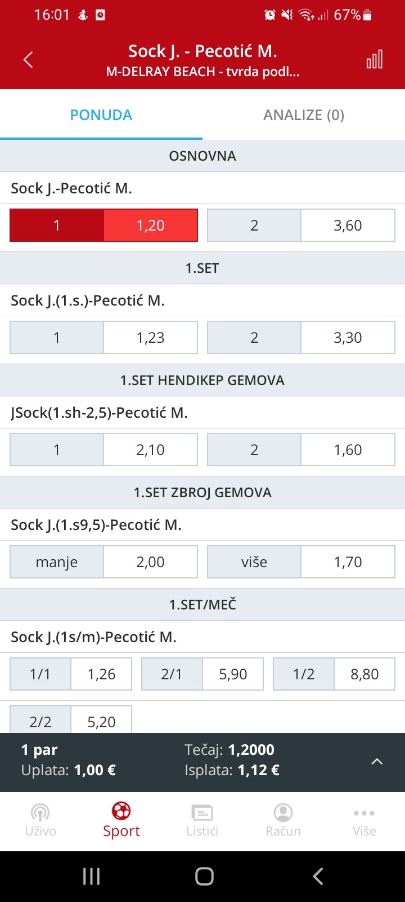Switch to the ANALIZE (0) tab

[x=304, y=115]
